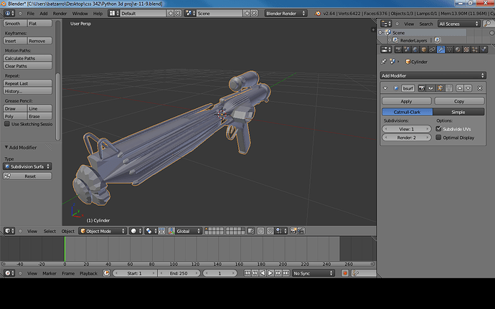The image size is (495, 309).
Task: Play the animation in reverse
Action: pyautogui.click(x=263, y=273)
